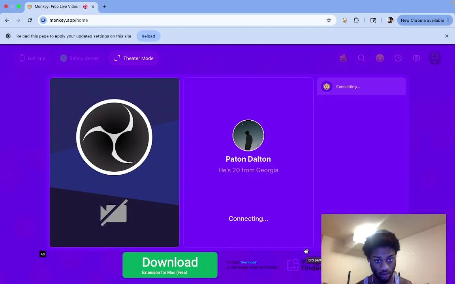Bookmark this page with the star icon
Image resolution: width=455 pixels, height=284 pixels.
tap(329, 20)
